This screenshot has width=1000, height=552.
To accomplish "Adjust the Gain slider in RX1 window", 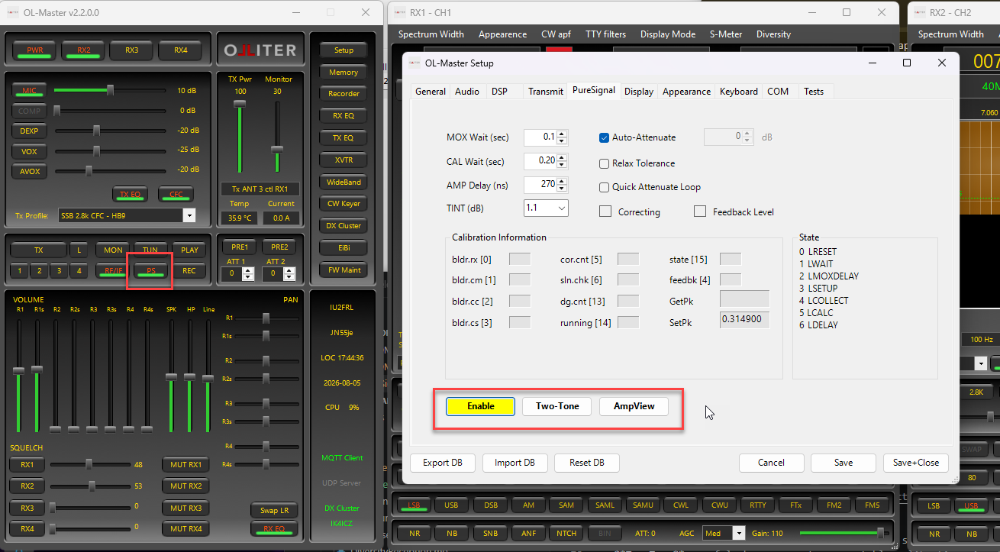I will [844, 533].
